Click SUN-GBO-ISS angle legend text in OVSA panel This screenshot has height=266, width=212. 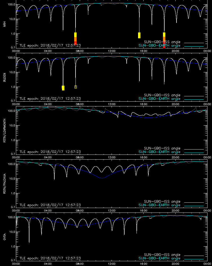tap(162, 255)
